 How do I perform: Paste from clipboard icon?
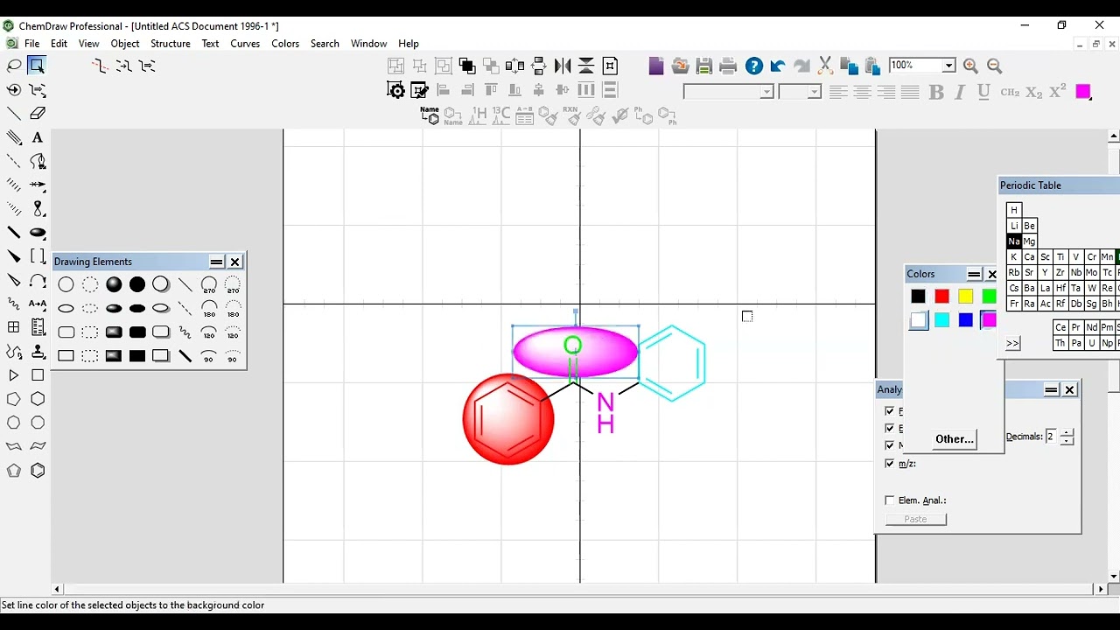point(872,66)
